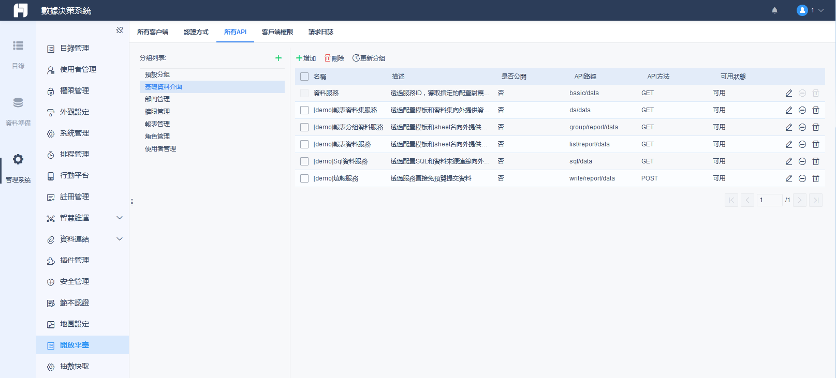Check the [demo]報表分組資料服務 checkbox
Screen dimensions: 836x378
pyautogui.click(x=304, y=127)
